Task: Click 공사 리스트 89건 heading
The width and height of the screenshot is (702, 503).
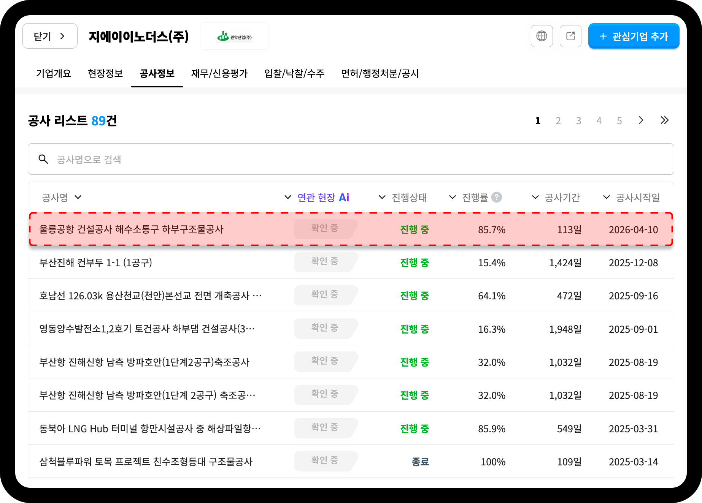Action: tap(72, 121)
